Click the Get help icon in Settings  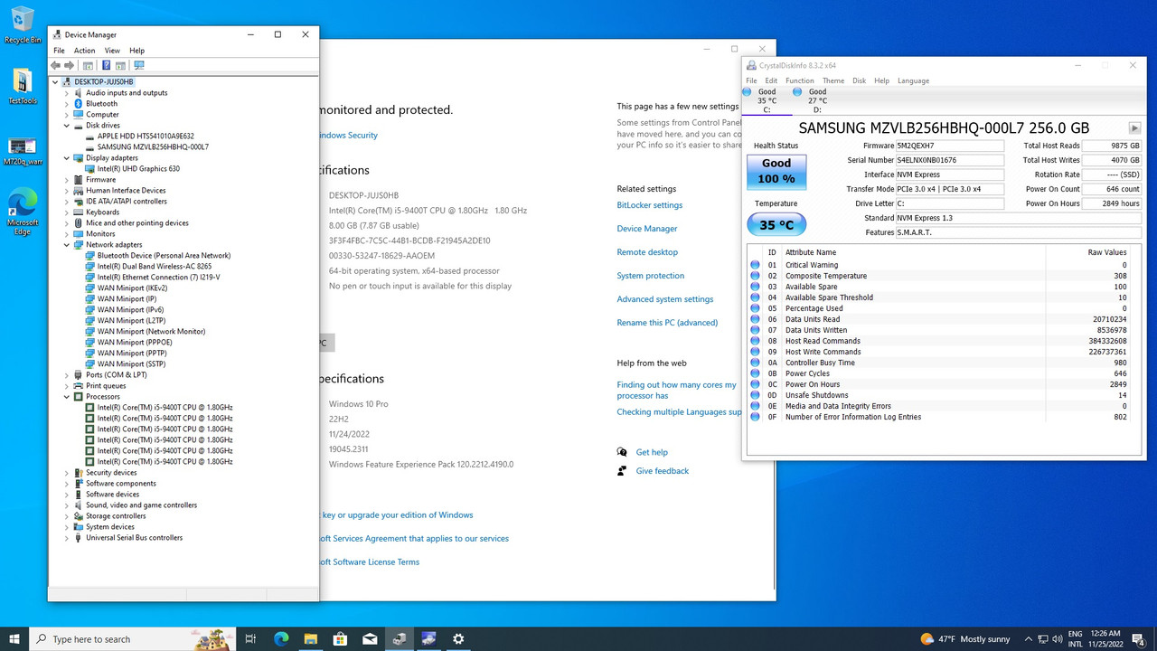[x=622, y=452]
